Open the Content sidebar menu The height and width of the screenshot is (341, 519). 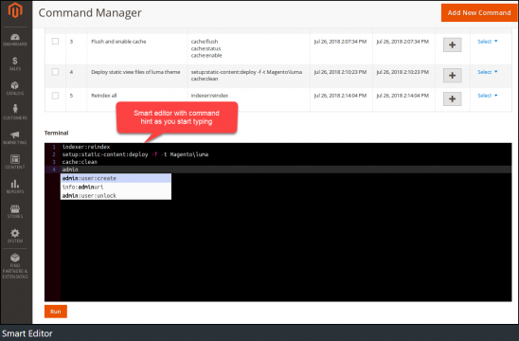[x=15, y=162]
